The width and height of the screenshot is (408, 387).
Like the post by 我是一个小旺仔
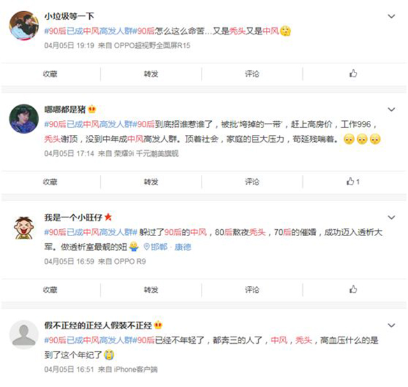click(x=353, y=290)
